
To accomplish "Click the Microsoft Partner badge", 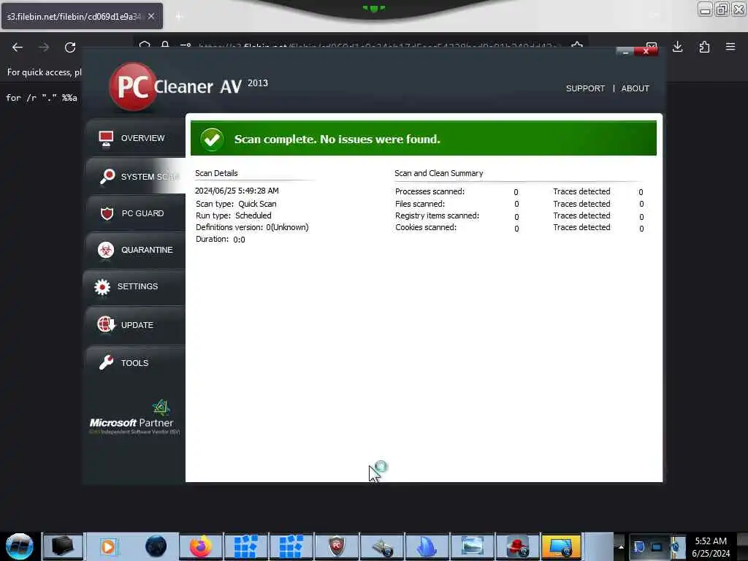I will point(134,417).
